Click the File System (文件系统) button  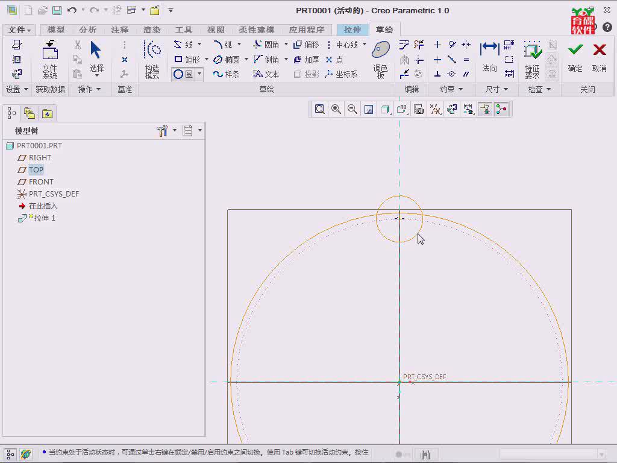[x=50, y=60]
